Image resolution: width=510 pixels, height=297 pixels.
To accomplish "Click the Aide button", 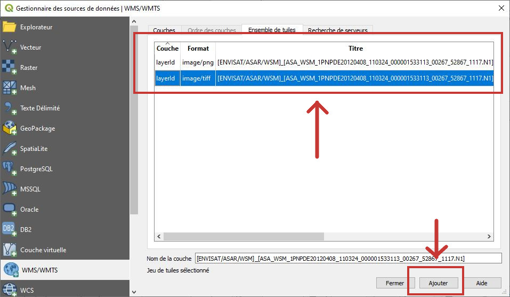I will [481, 283].
